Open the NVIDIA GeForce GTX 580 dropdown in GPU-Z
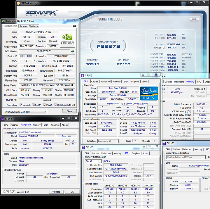The image size is (210, 209). [25, 112]
